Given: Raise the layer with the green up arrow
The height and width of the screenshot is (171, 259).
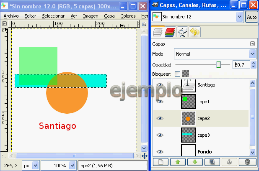Looking at the screenshot, I should point(178,162).
